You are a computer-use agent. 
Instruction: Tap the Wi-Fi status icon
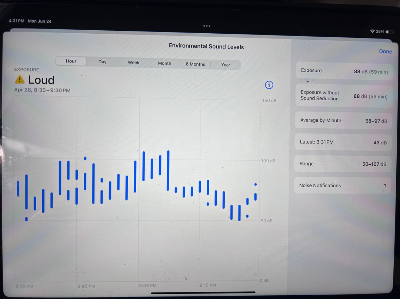point(372,32)
